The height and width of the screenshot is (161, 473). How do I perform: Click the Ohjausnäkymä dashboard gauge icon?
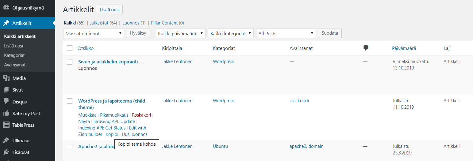tap(6, 7)
